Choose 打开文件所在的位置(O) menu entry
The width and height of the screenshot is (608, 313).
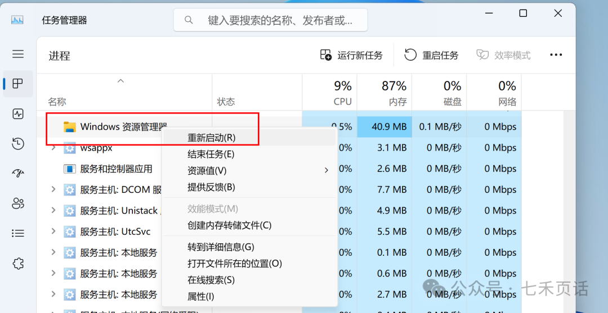(249, 264)
